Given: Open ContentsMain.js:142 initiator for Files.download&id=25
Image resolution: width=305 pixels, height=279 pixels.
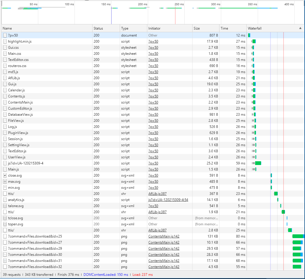Looking at the screenshot, I should point(164,236).
